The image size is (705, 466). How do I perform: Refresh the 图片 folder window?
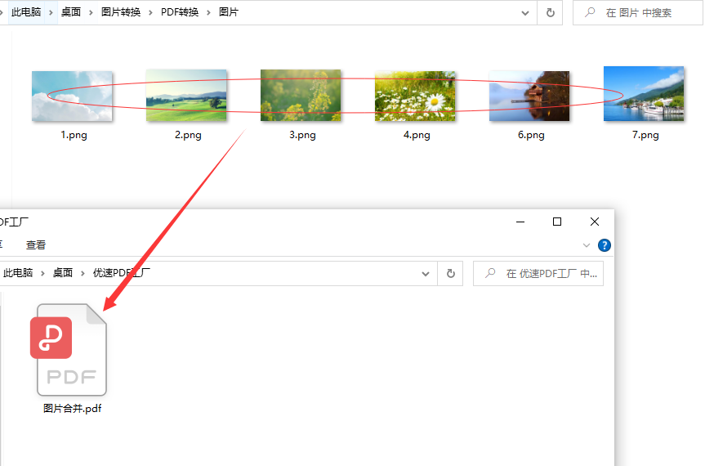pos(551,12)
